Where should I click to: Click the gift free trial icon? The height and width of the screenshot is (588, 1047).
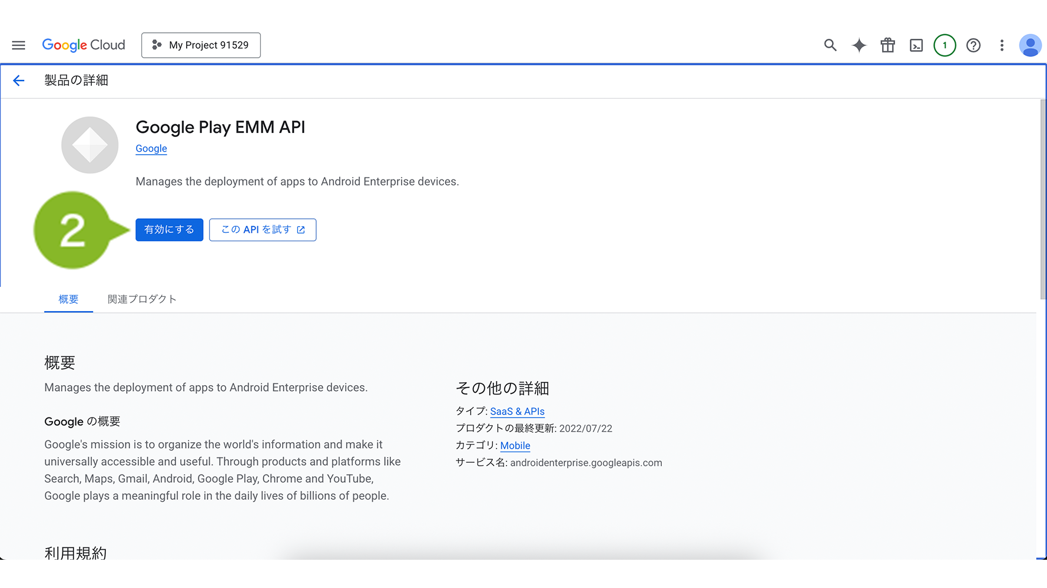tap(887, 45)
